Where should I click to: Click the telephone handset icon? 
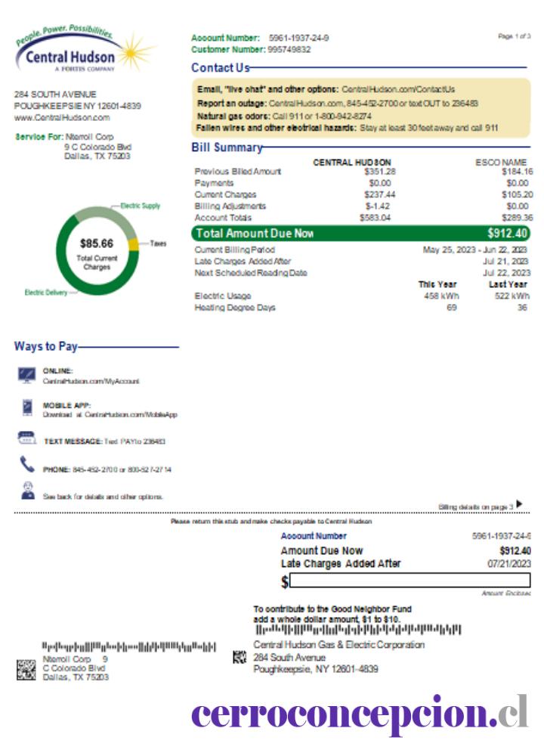27,465
